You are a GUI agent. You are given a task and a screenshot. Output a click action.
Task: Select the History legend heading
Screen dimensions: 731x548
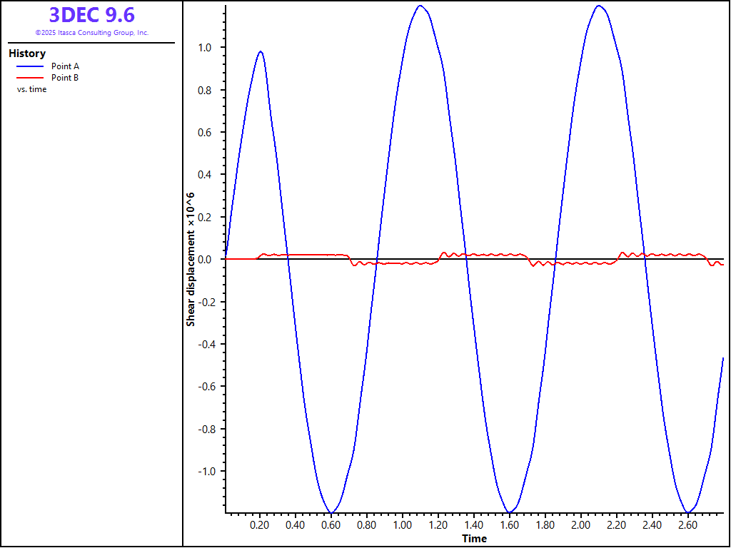click(27, 54)
